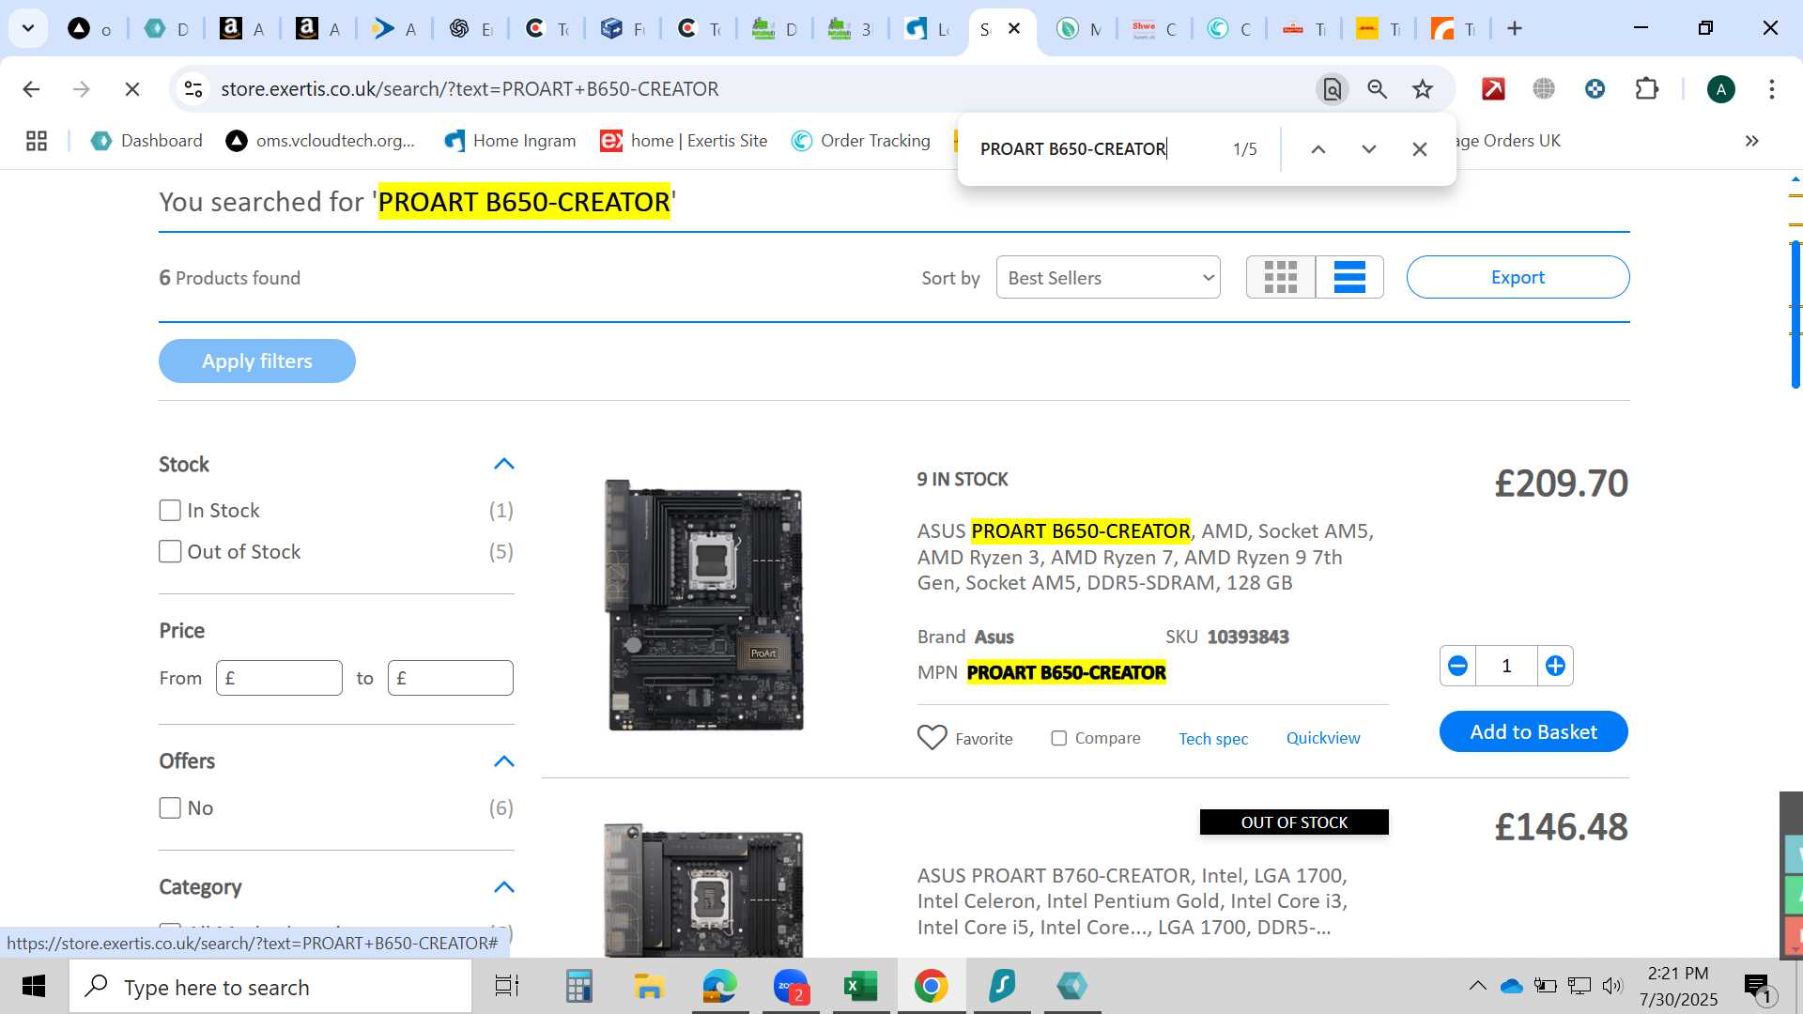The width and height of the screenshot is (1803, 1014).
Task: Click Export button
Action: [x=1518, y=277]
